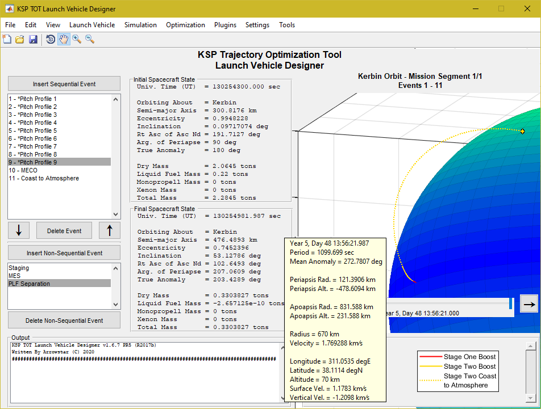Image resolution: width=541 pixels, height=409 pixels.
Task: Select event 8 - *Pitch Profile 8
Action: [59, 154]
